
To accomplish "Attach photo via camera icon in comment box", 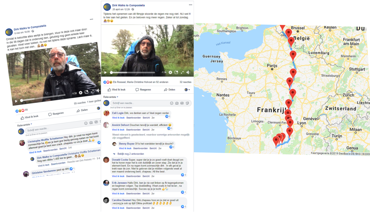I will pyautogui.click(x=177, y=103).
